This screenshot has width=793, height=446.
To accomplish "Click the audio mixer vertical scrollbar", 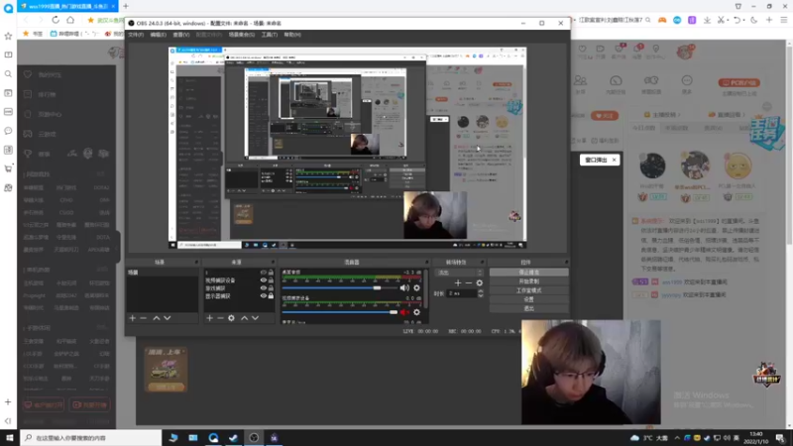I will [x=426, y=288].
